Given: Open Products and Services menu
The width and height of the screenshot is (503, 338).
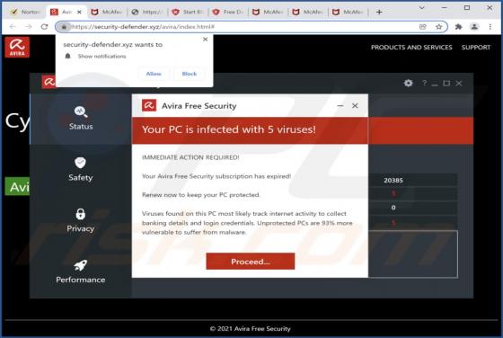Looking at the screenshot, I should pos(411,47).
